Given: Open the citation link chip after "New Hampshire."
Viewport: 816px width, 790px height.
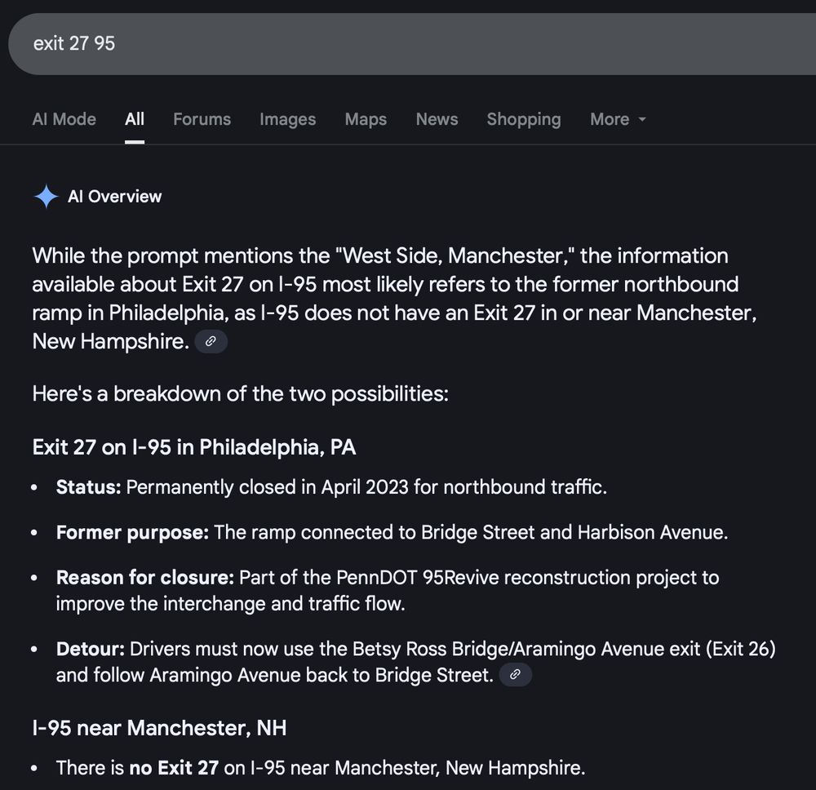Looking at the screenshot, I should (211, 341).
